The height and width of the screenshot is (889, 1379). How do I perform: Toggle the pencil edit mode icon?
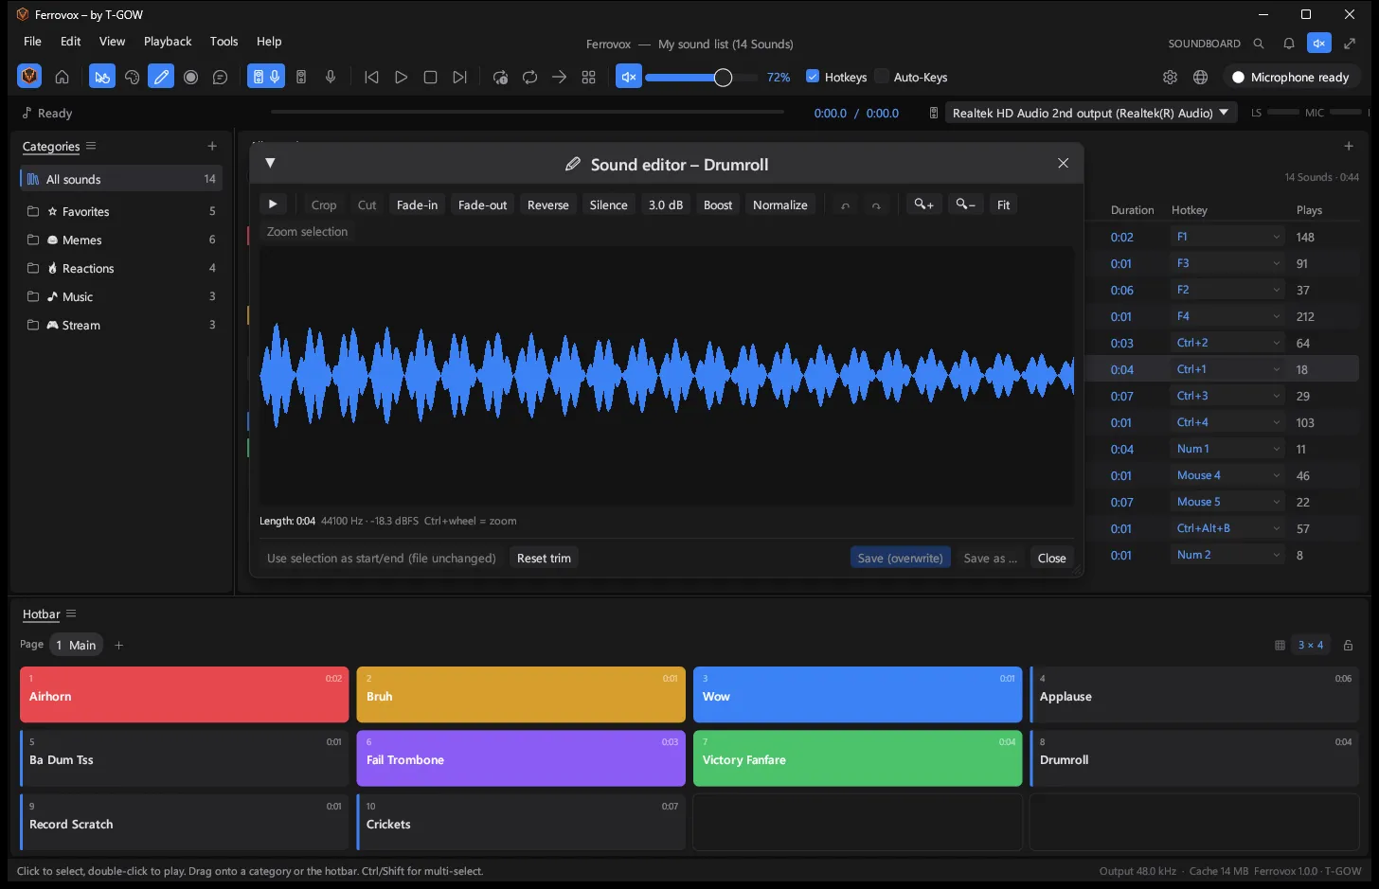[x=161, y=78]
